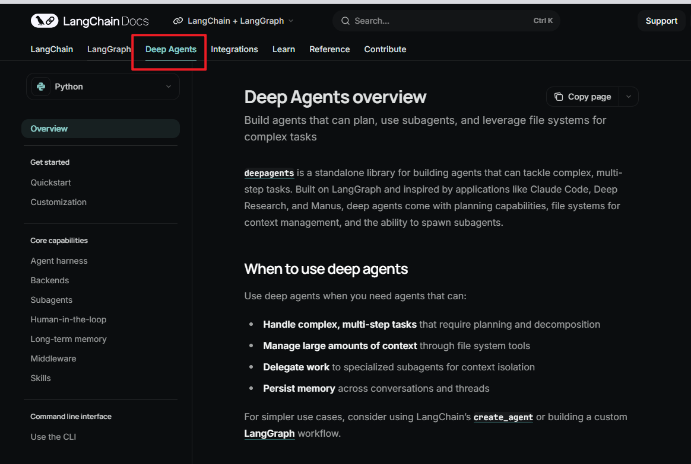Follow the create_agent inline link
The width and height of the screenshot is (691, 464).
(503, 417)
